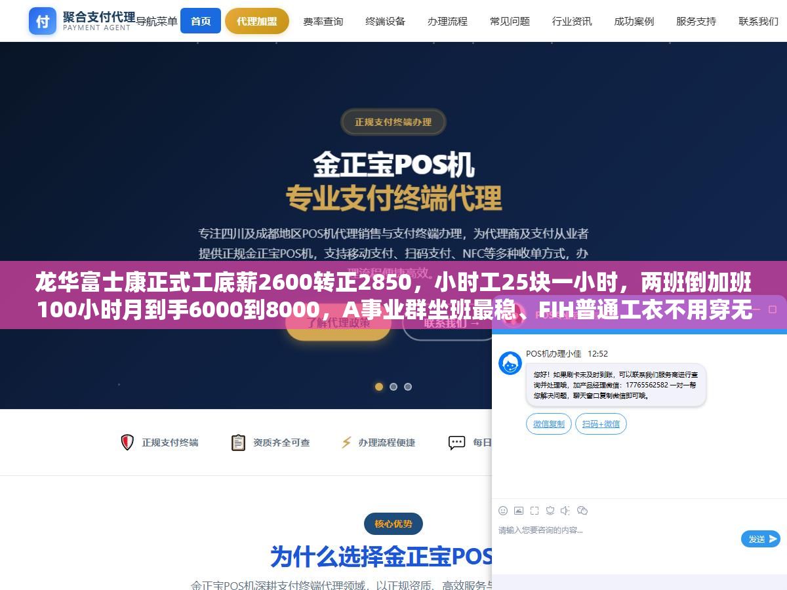Open the 首页 nav tab
The image size is (787, 590).
tap(201, 21)
